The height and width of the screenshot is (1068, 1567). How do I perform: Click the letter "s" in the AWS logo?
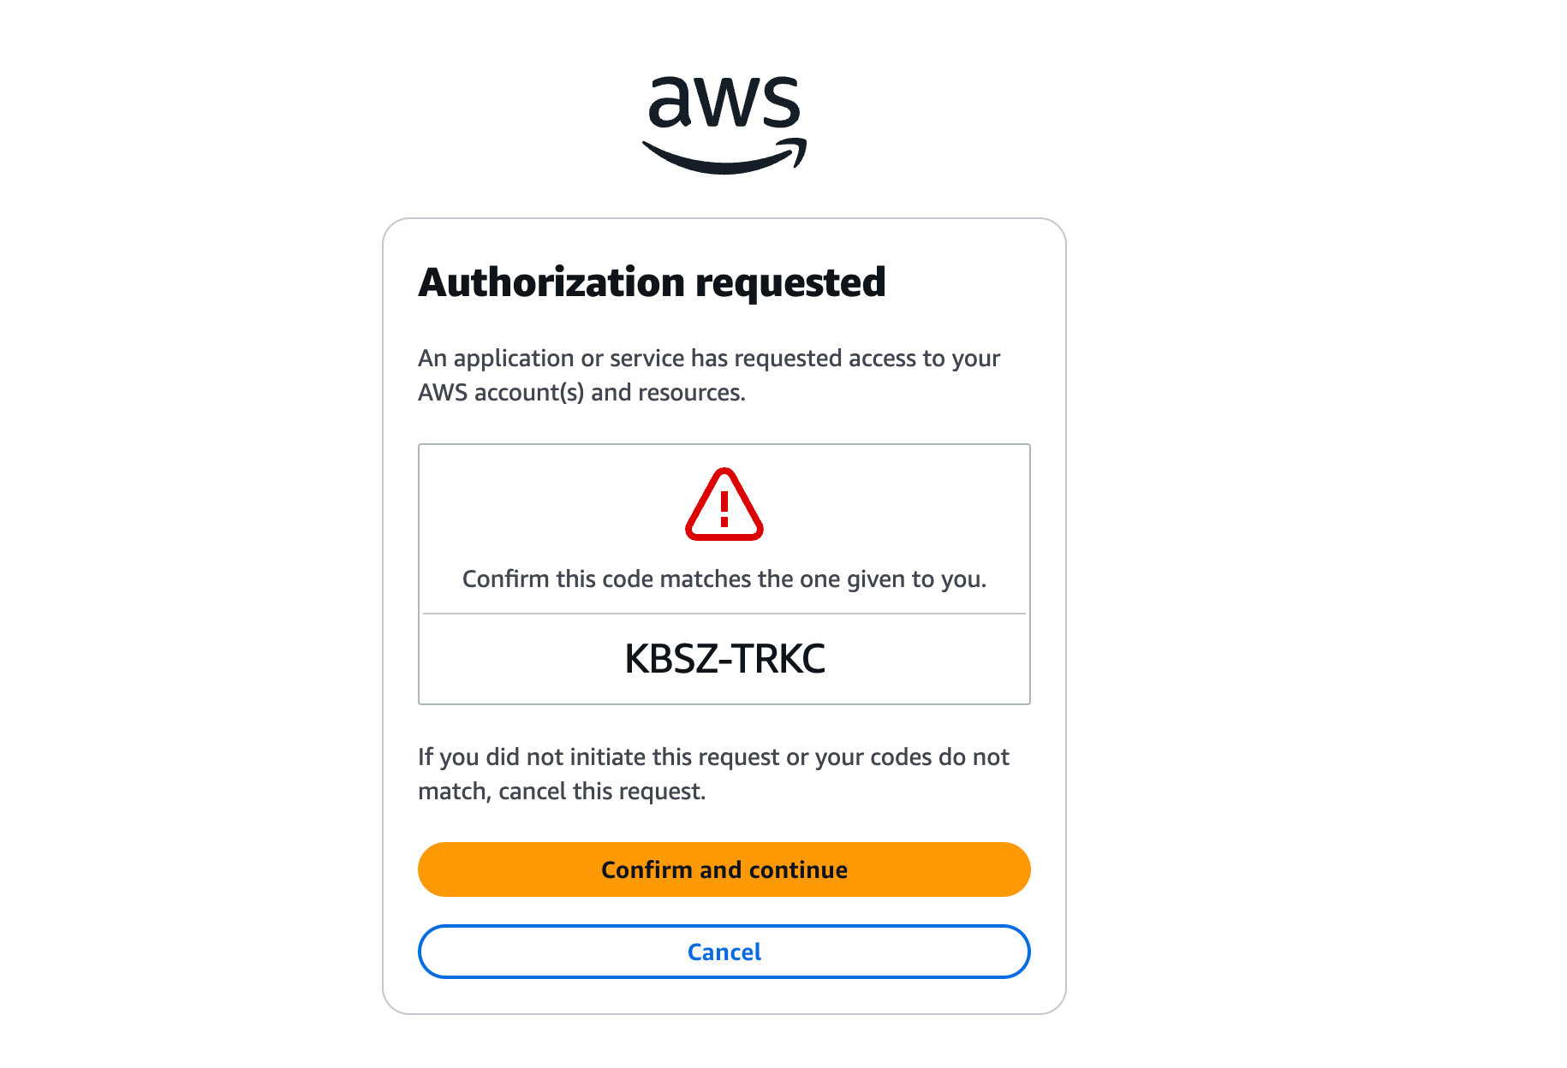pyautogui.click(x=779, y=104)
